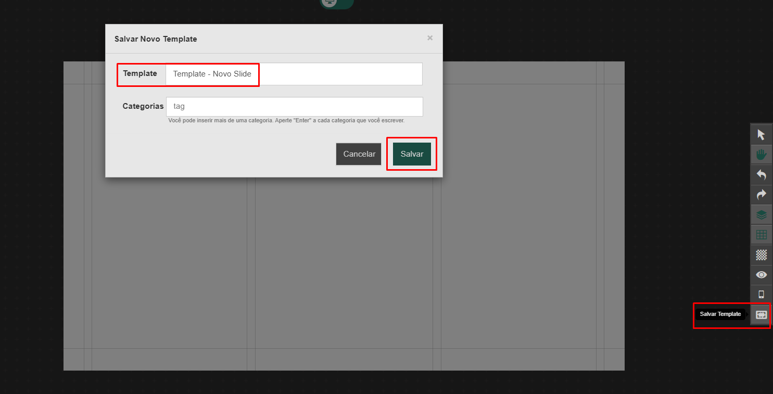The height and width of the screenshot is (394, 773).
Task: Click the redo arrow icon
Action: (x=761, y=195)
